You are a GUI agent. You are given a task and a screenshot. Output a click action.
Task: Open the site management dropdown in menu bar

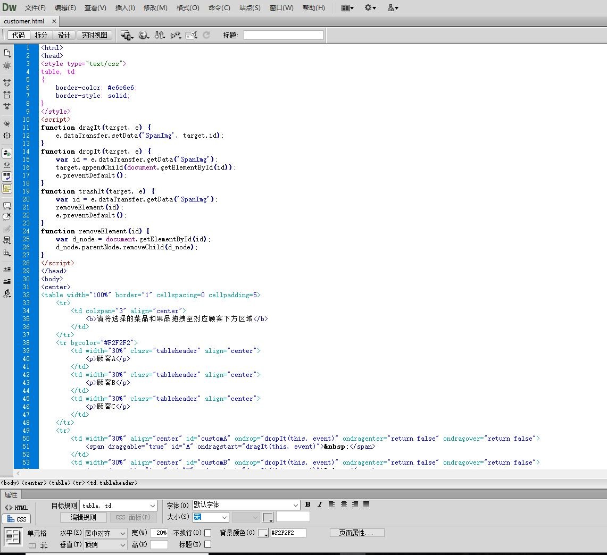point(393,8)
